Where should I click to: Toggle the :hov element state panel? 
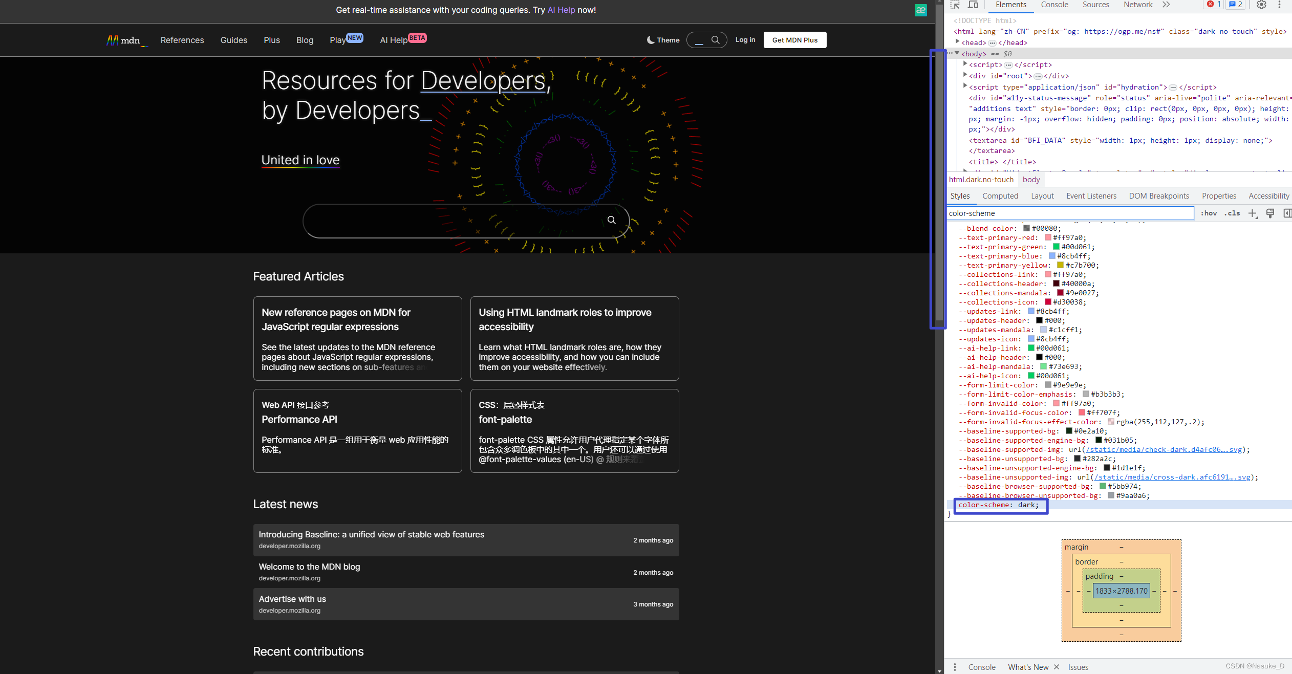coord(1209,213)
